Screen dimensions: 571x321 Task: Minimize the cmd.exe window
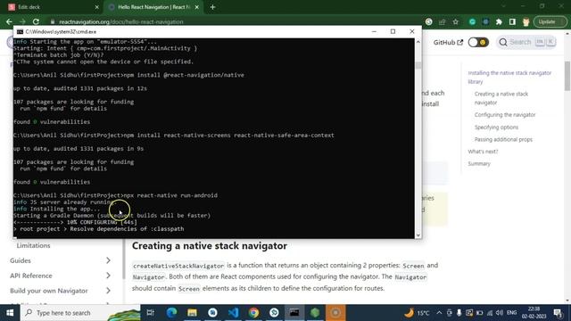[374, 32]
